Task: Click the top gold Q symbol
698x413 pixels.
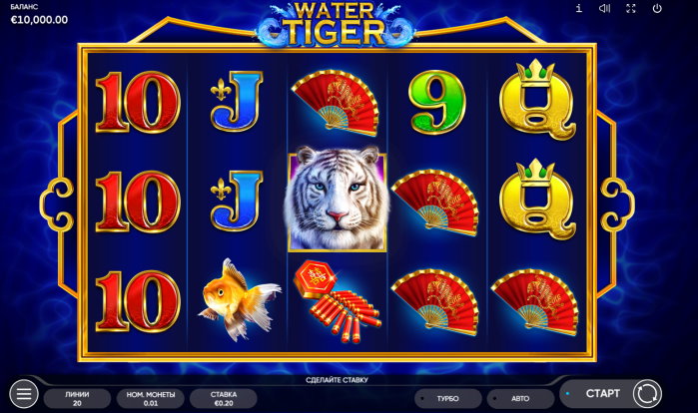Action: click(537, 100)
